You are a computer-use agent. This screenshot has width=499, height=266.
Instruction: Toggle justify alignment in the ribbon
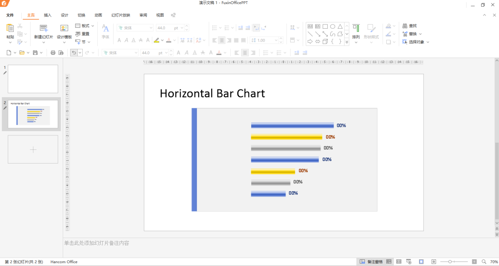(x=236, y=40)
